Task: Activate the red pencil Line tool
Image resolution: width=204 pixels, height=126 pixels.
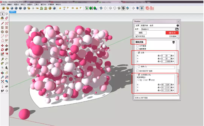Action: (x=2, y=23)
